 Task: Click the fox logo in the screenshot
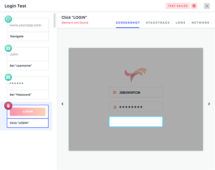coord(136,75)
